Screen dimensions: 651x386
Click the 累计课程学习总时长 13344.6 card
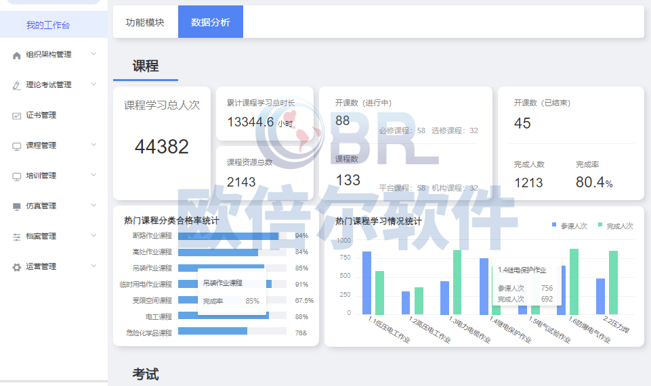coord(265,114)
